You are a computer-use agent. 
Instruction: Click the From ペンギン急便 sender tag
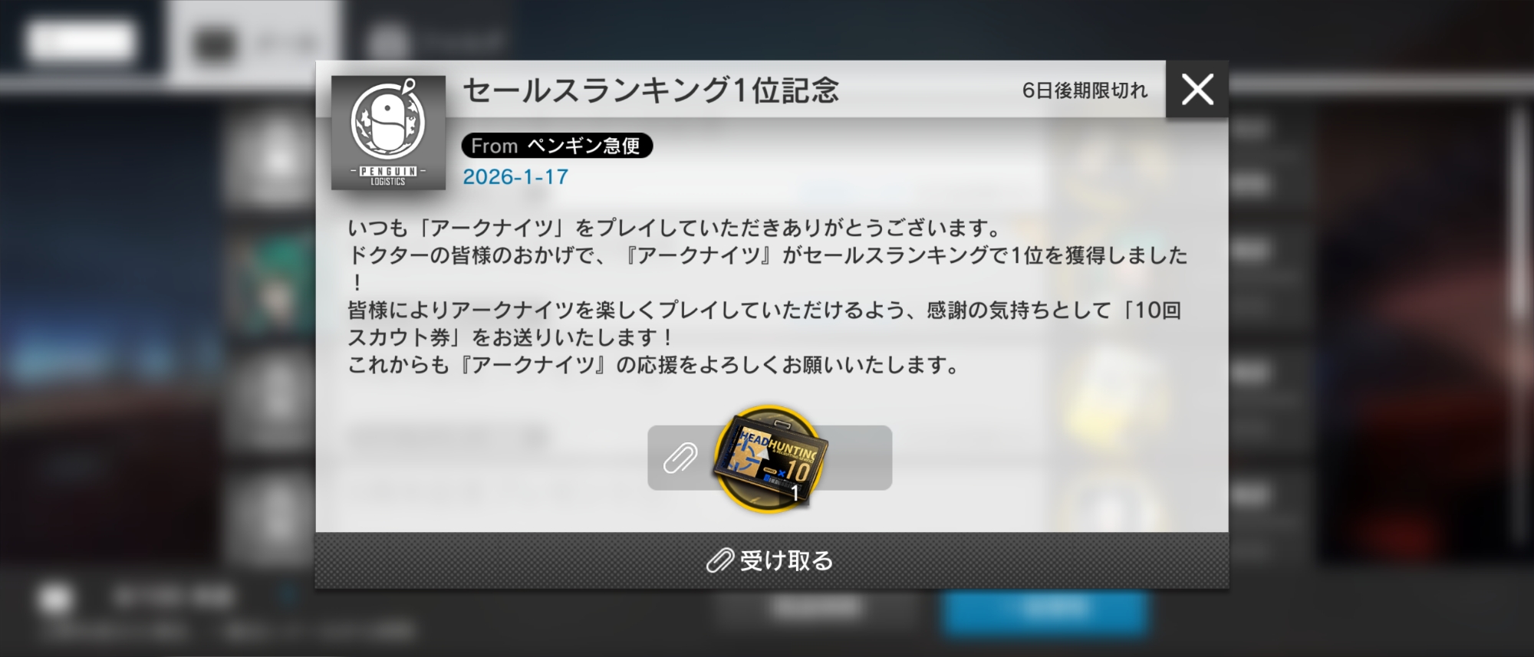(557, 146)
